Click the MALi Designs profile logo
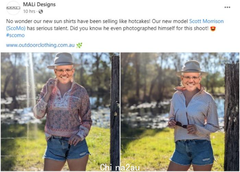Viewport: 240px width, 172px height. pyautogui.click(x=13, y=8)
